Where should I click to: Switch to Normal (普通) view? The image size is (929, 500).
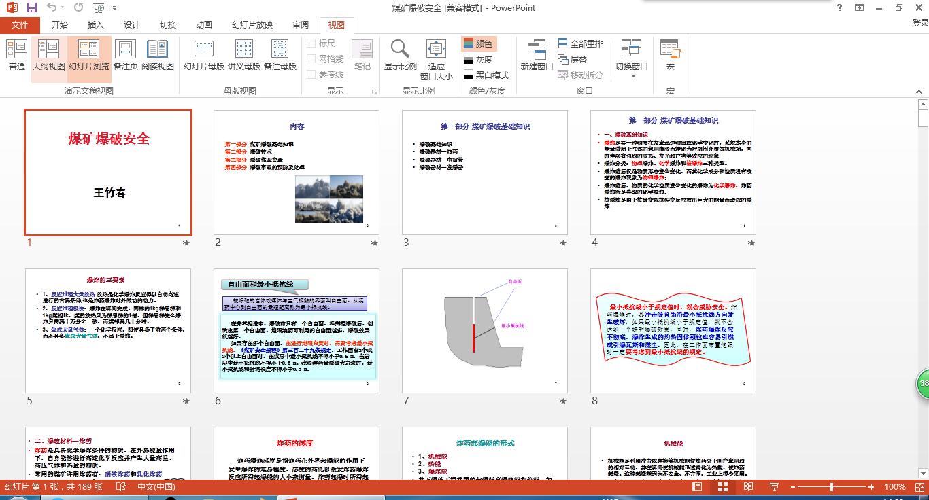point(17,55)
